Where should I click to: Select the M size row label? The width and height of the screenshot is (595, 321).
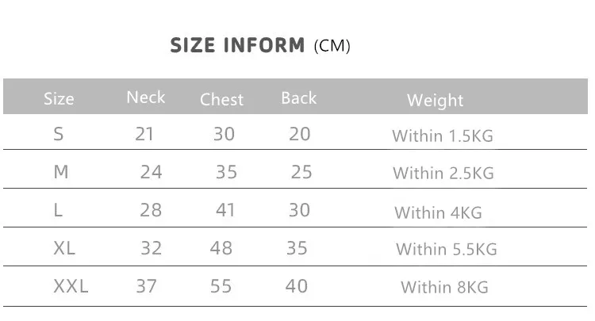click(61, 172)
